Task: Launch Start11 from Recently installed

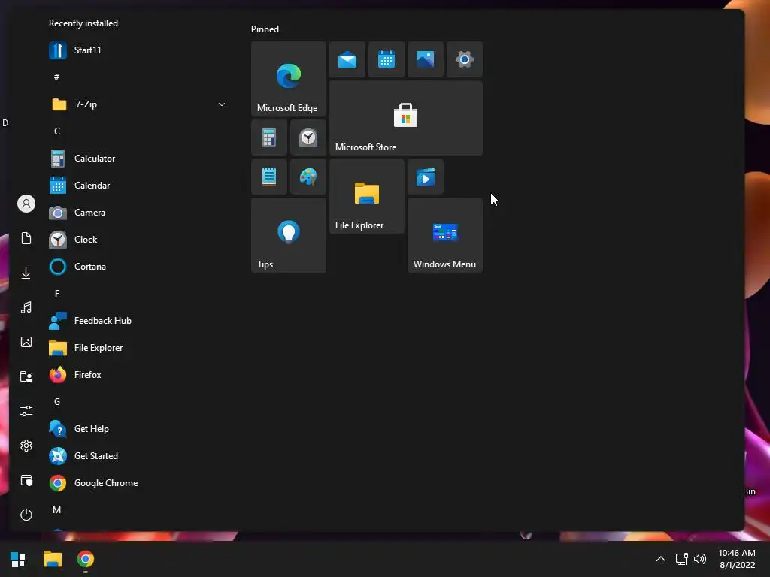Action: point(138,50)
